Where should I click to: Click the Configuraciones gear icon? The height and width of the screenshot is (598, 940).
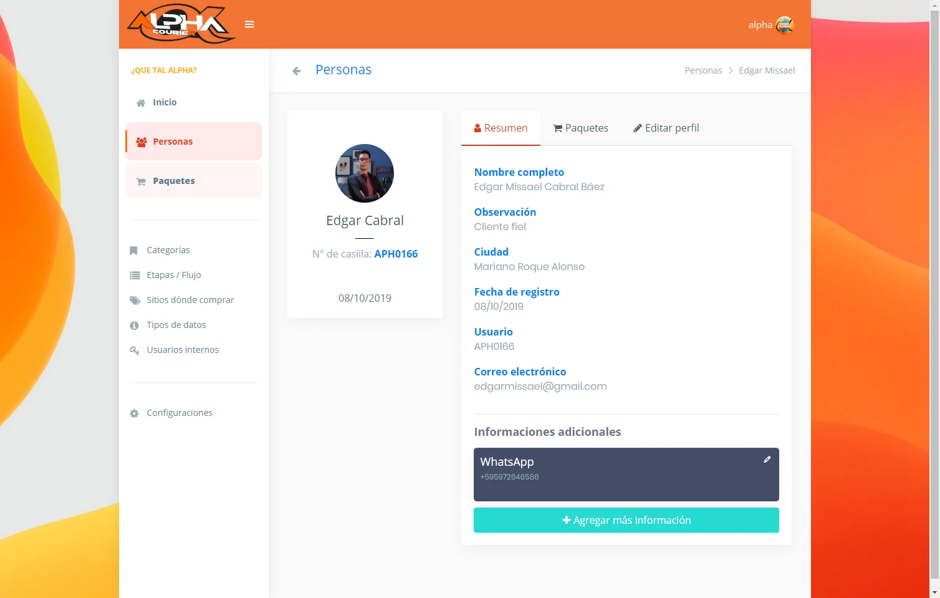tap(134, 413)
